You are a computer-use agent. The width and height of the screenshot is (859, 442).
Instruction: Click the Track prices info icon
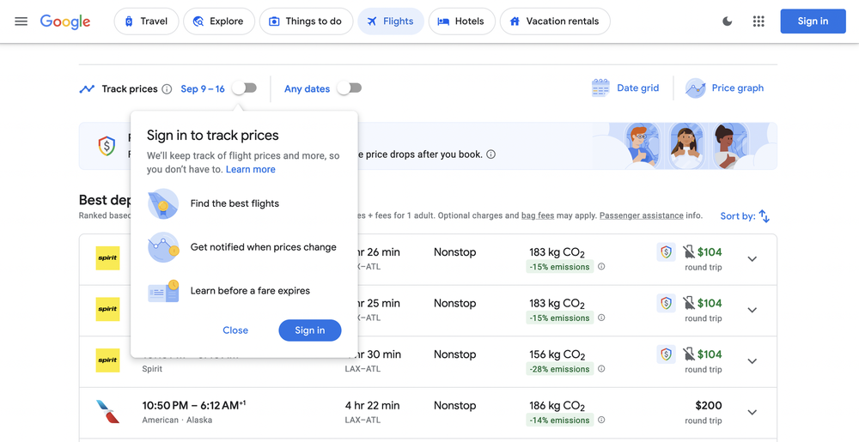(168, 89)
